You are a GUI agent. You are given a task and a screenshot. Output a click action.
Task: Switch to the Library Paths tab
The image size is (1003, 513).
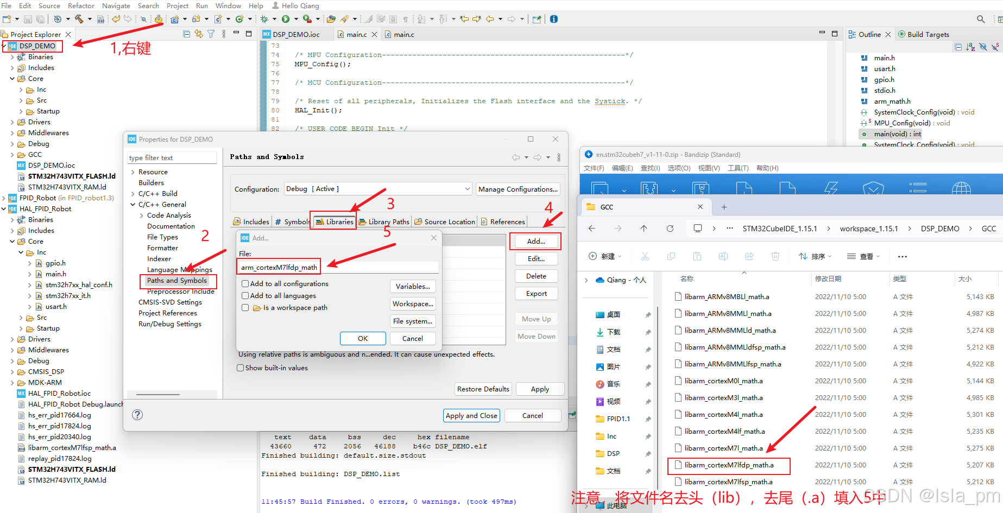(384, 221)
